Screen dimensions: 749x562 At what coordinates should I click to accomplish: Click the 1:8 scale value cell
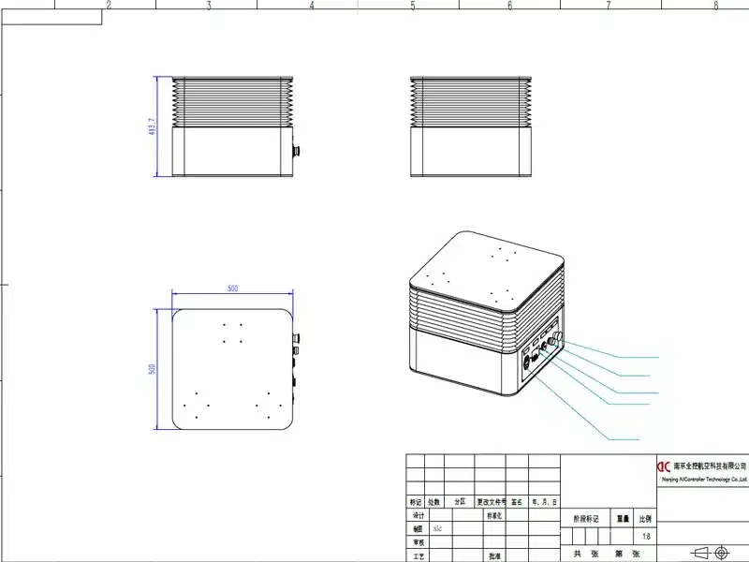[646, 537]
